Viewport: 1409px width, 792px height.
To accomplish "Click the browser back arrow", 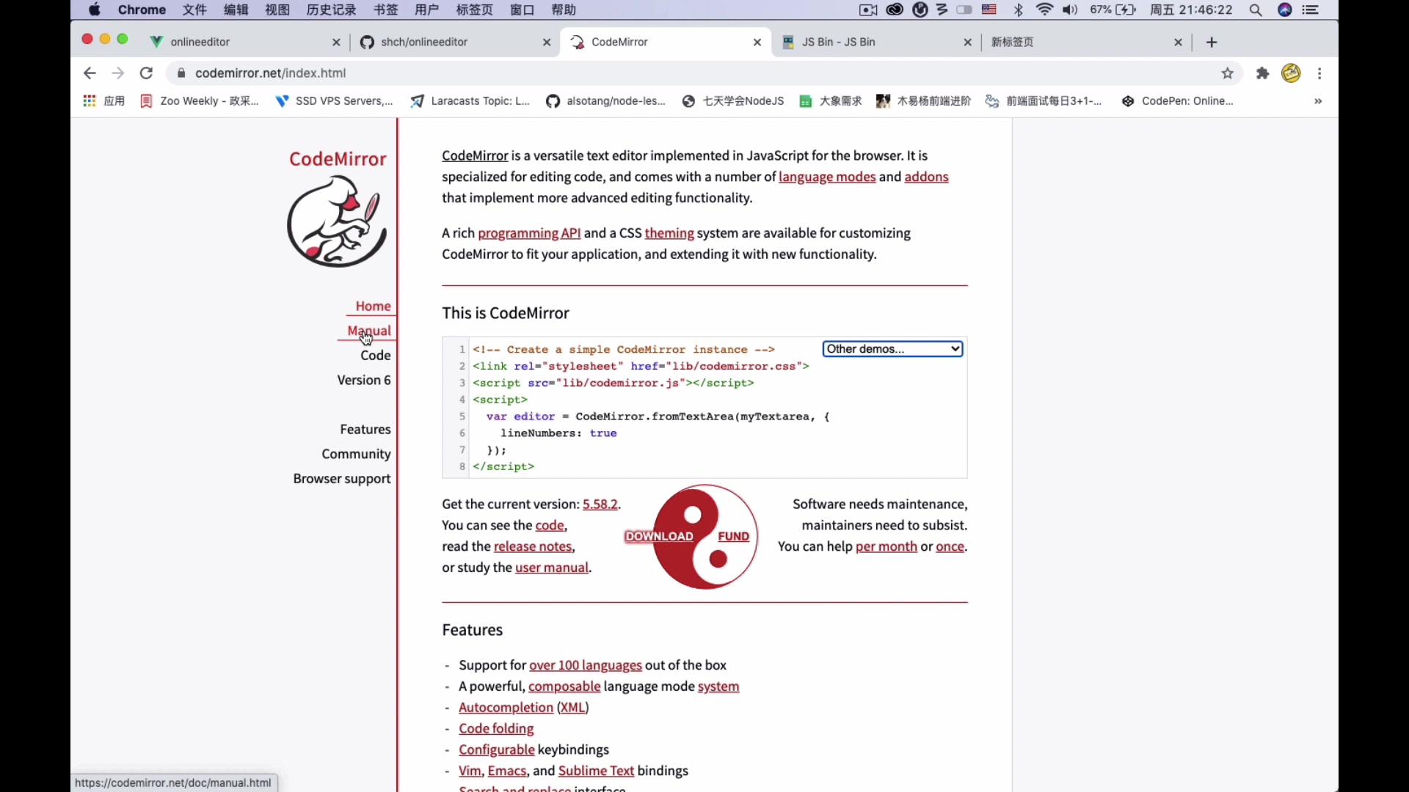I will (x=90, y=73).
